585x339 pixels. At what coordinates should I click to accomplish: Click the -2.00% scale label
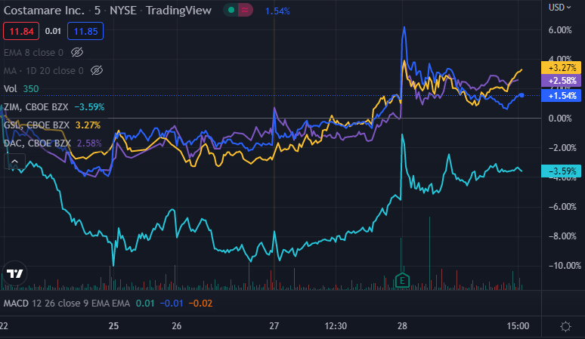point(562,148)
